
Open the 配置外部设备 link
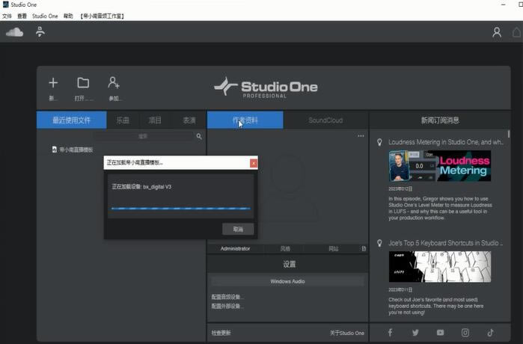click(x=227, y=306)
